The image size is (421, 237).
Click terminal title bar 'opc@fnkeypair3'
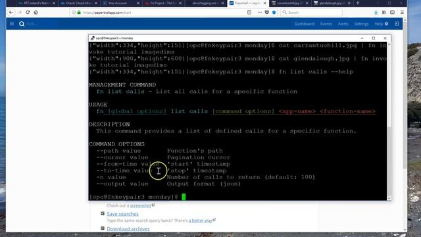(x=114, y=38)
